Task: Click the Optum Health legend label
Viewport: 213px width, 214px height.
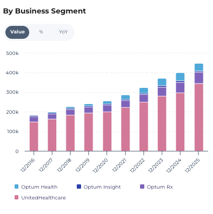Action: pyautogui.click(x=39, y=187)
